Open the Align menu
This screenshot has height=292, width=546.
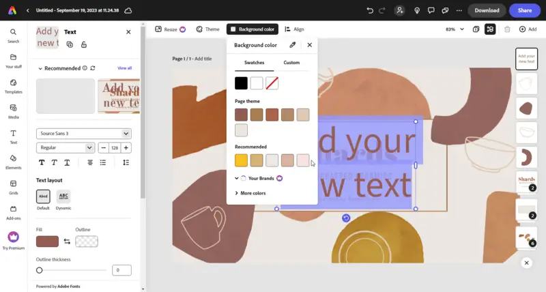tap(294, 29)
